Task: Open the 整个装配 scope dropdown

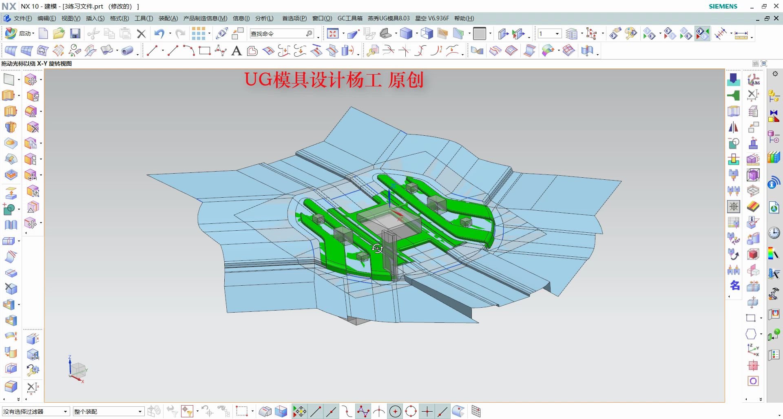Action: point(140,412)
